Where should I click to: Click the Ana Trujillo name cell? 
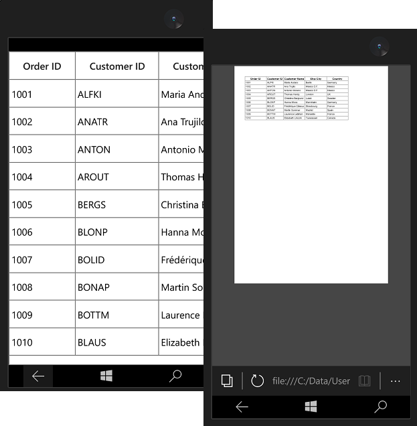(x=181, y=121)
